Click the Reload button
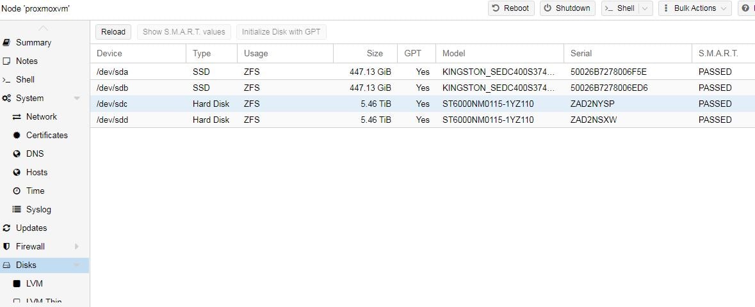755x307 pixels. click(113, 32)
